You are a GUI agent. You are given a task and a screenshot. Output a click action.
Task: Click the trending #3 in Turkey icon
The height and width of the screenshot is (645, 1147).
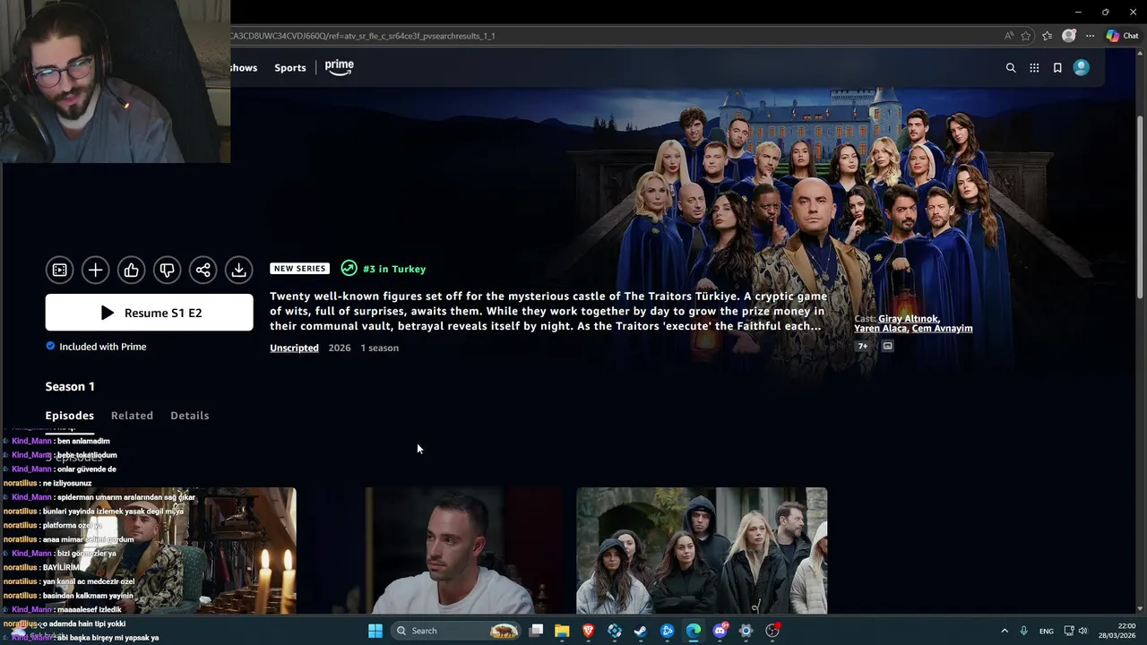(x=349, y=269)
